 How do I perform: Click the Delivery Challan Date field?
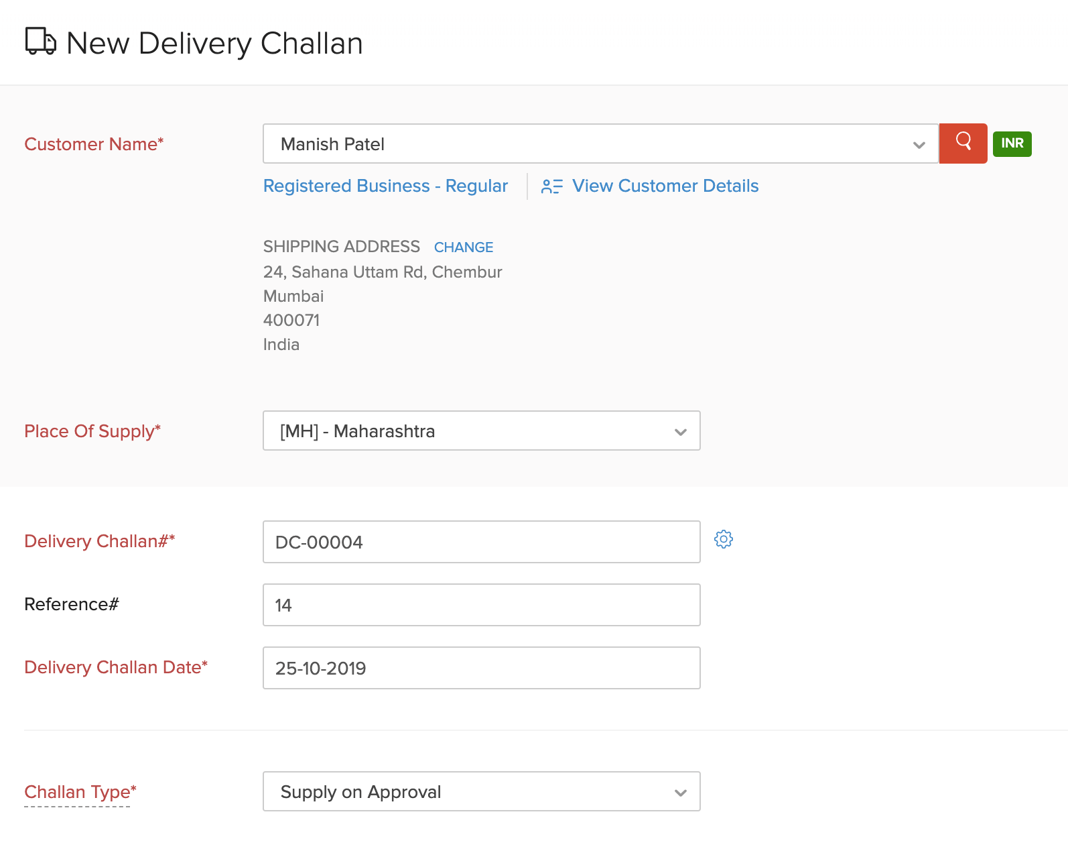pyautogui.click(x=481, y=668)
